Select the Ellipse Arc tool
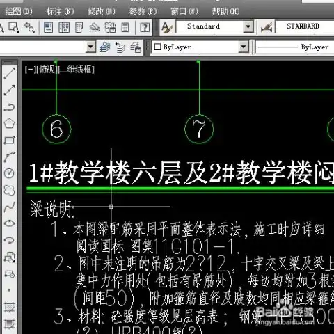This screenshot has width=334, height=334. point(10,240)
